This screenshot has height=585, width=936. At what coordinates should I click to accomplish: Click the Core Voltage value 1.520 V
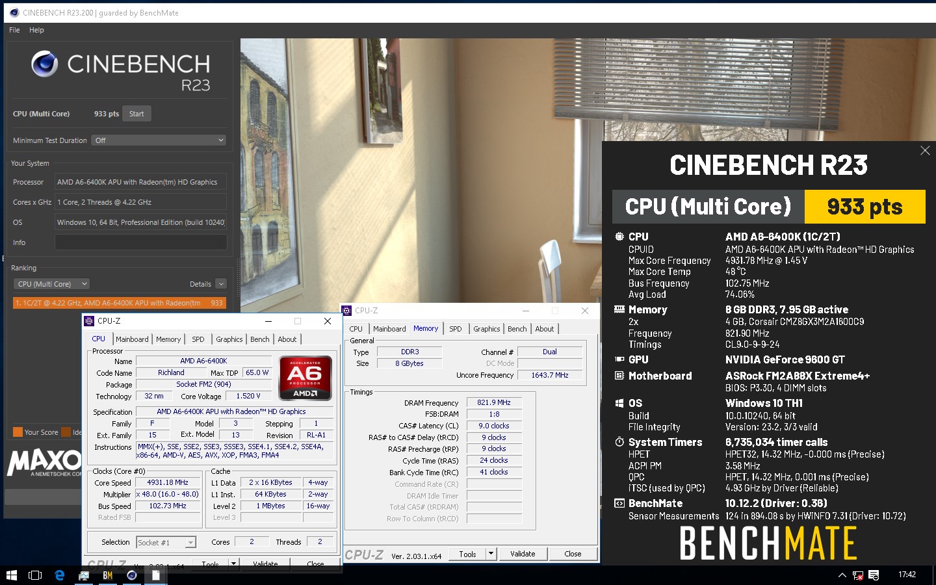click(248, 396)
